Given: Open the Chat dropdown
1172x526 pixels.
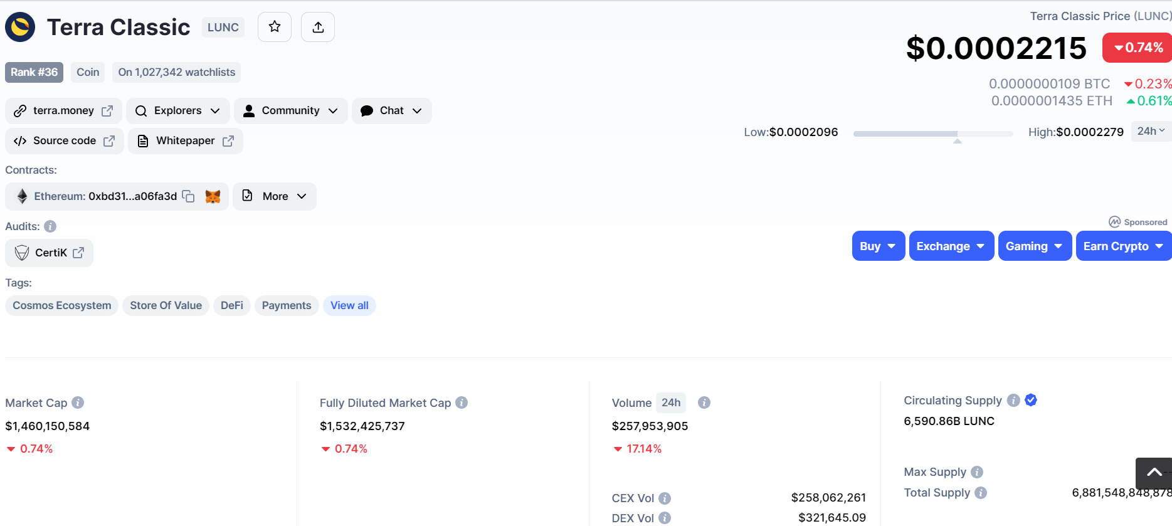Looking at the screenshot, I should click(392, 111).
